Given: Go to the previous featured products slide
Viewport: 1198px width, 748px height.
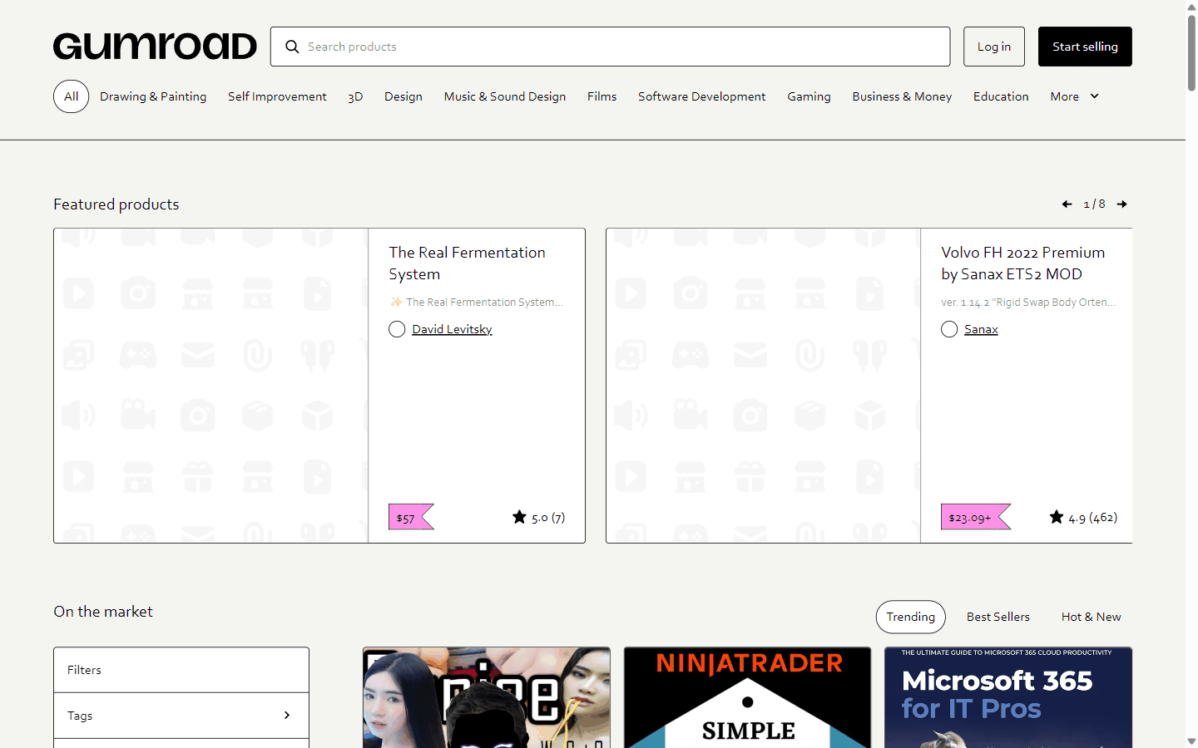Looking at the screenshot, I should tap(1067, 204).
